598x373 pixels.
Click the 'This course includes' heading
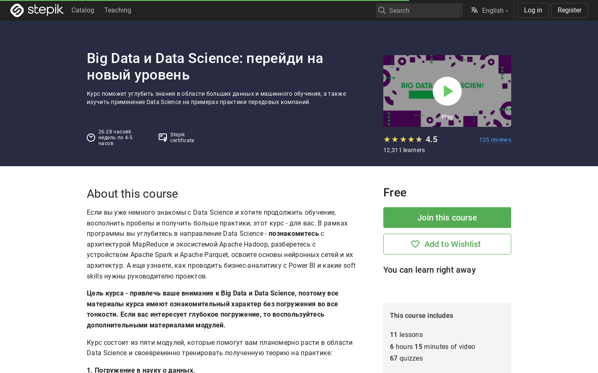[x=422, y=315]
